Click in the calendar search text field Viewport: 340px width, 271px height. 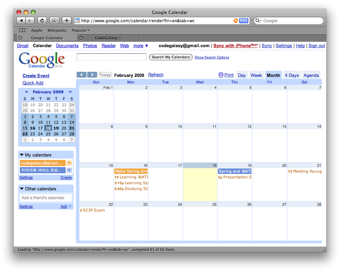coord(112,57)
